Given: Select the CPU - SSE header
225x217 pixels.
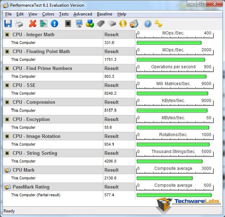Looking at the screenshot, I should [24, 85].
